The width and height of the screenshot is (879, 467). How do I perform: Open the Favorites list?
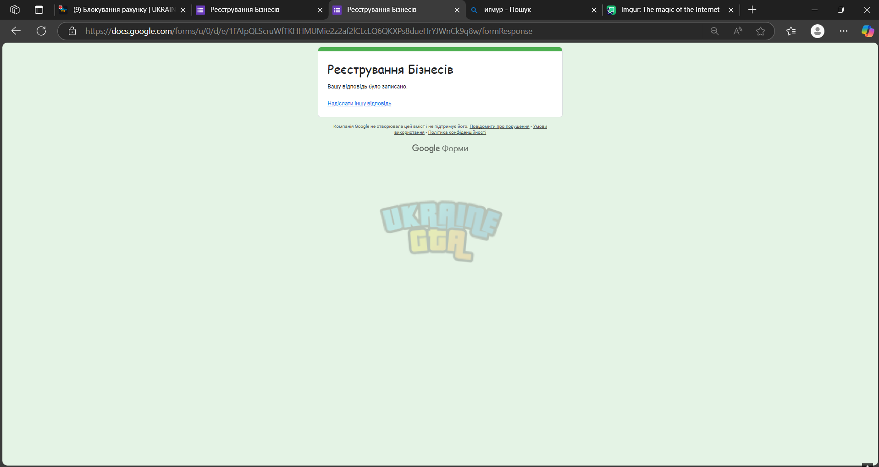791,31
